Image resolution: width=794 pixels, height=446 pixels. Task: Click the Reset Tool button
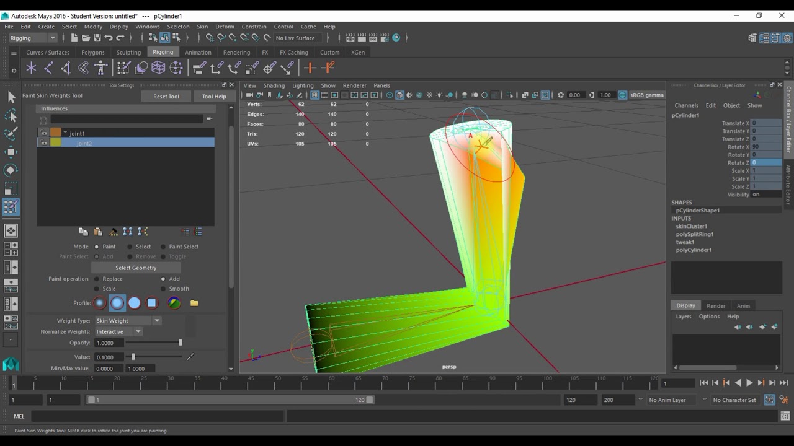(x=166, y=97)
